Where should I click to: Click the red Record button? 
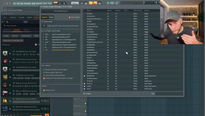pyautogui.click(x=69, y=4)
